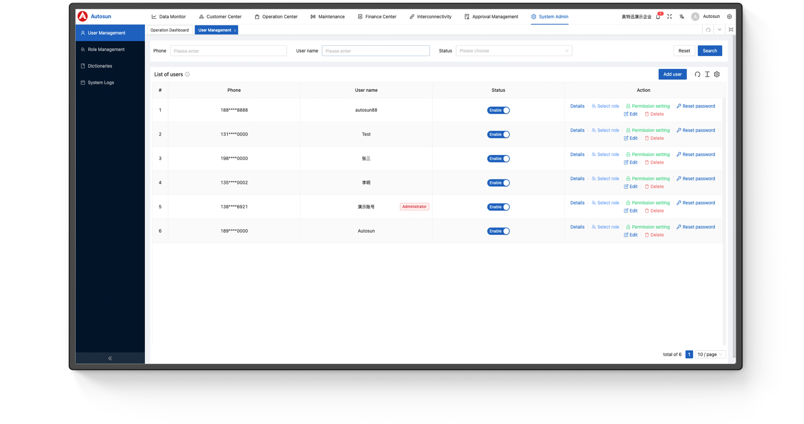Toggle Enable switch for autosun88

pyautogui.click(x=498, y=110)
